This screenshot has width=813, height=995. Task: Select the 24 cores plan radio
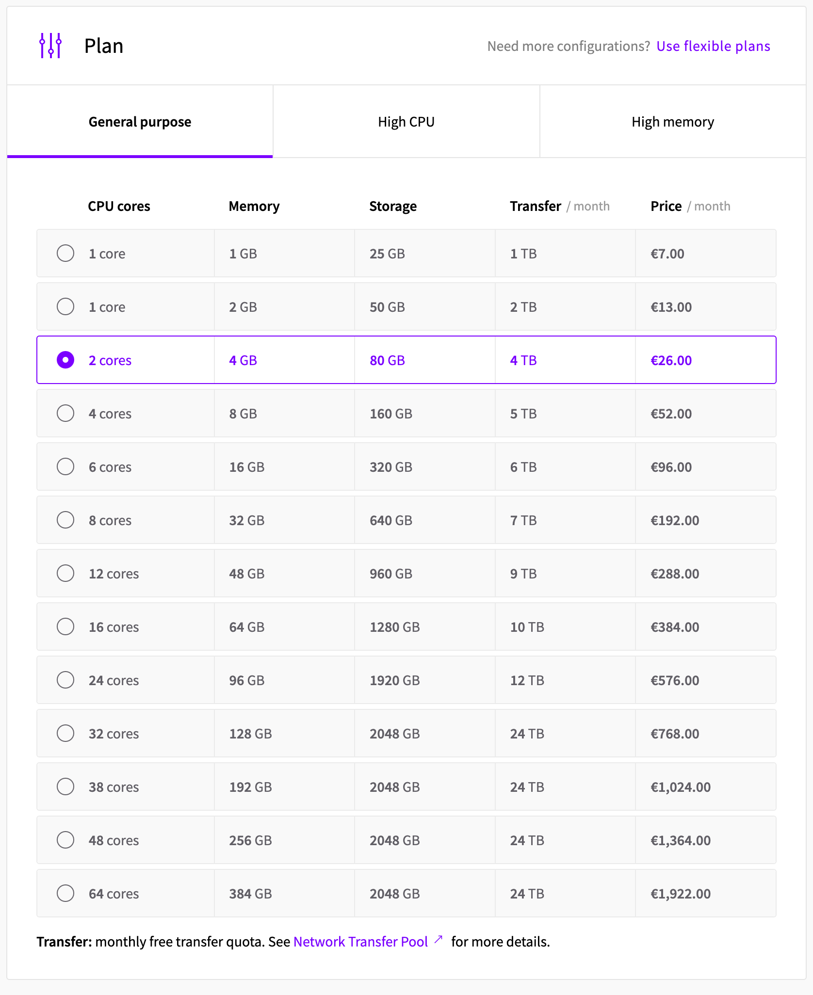click(x=65, y=680)
